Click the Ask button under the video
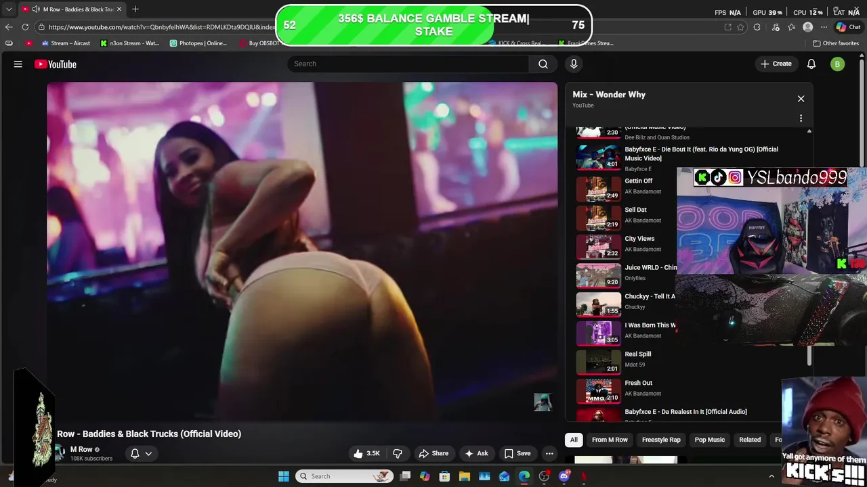Image resolution: width=867 pixels, height=487 pixels. pyautogui.click(x=476, y=453)
